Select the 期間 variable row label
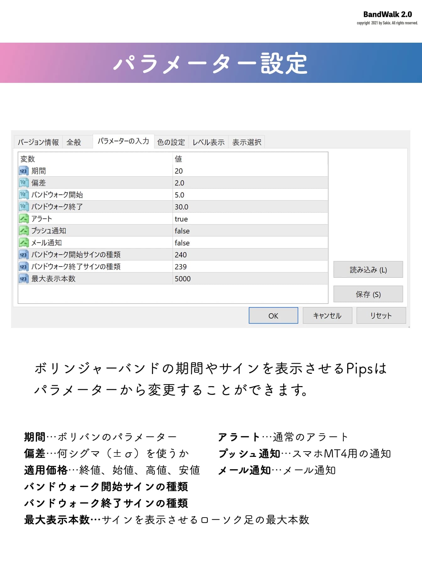 click(x=39, y=171)
